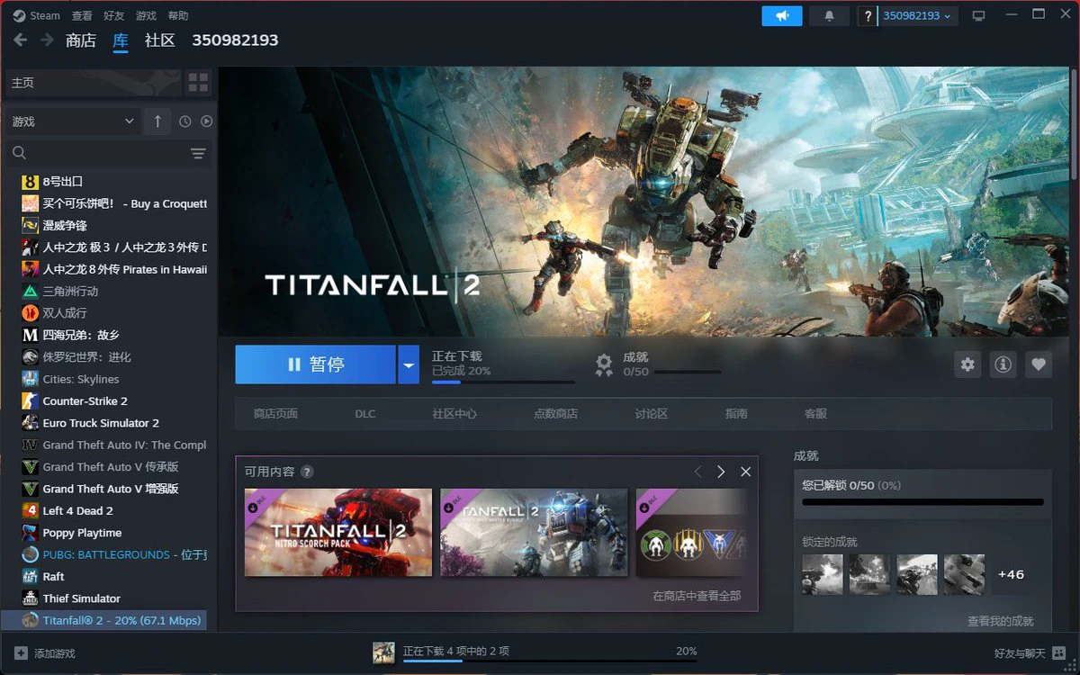Click the library search magnifier icon

pyautogui.click(x=20, y=153)
